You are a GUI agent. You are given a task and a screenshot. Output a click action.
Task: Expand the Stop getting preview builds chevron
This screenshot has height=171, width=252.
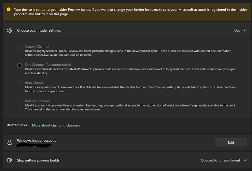click(x=245, y=160)
